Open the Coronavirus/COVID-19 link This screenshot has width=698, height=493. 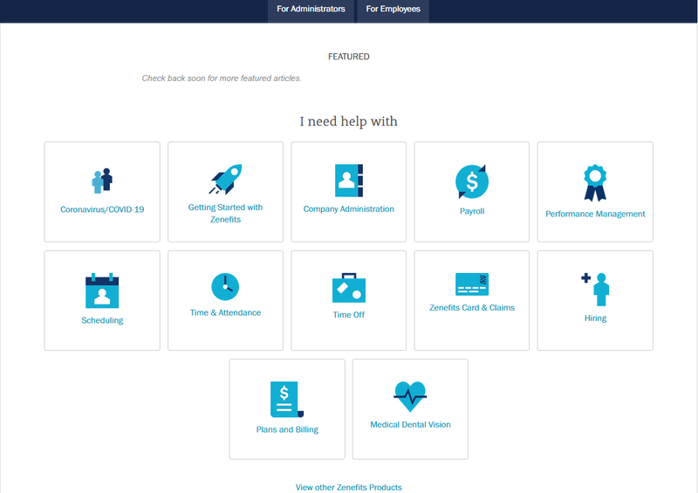[102, 209]
